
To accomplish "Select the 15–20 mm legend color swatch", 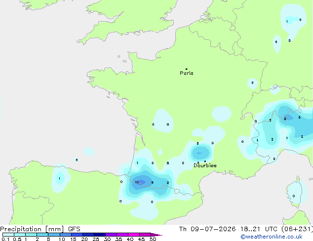I will (x=77, y=235).
